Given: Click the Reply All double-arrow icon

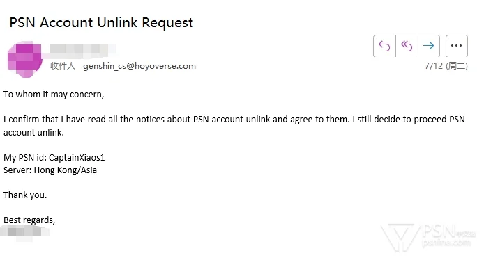Looking at the screenshot, I should coord(407,46).
